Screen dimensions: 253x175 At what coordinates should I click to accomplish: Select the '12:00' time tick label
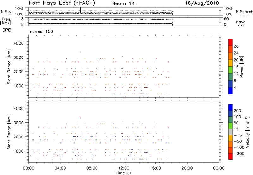coord(124,168)
